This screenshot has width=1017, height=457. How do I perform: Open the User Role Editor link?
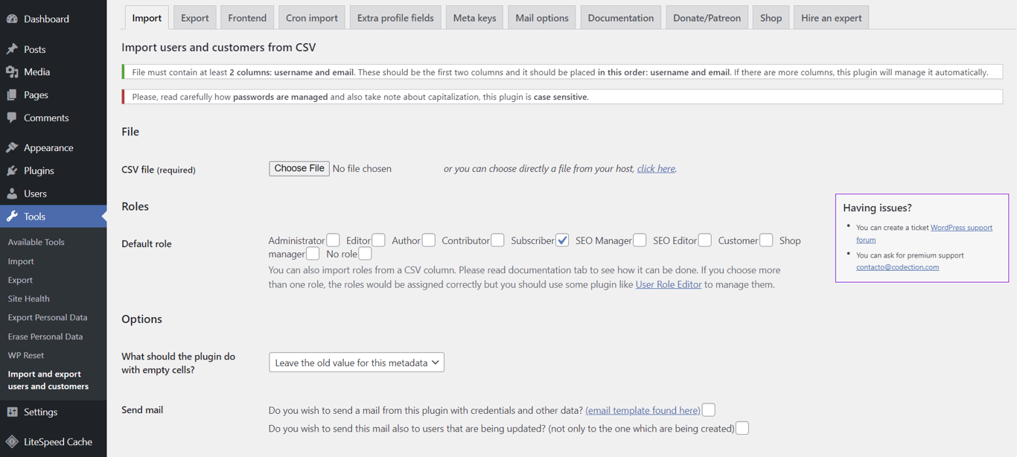668,284
